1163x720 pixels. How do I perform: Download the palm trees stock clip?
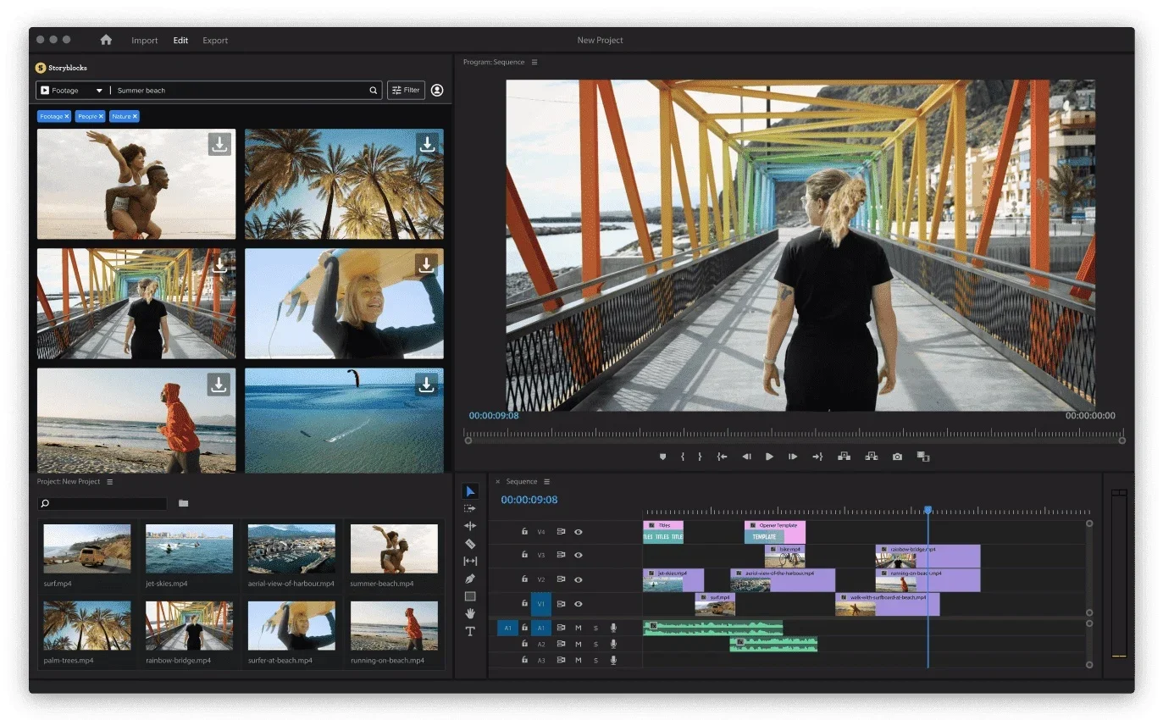(428, 145)
